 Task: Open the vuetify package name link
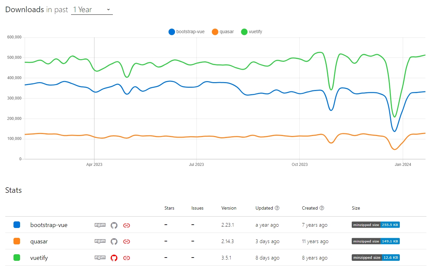(x=39, y=258)
